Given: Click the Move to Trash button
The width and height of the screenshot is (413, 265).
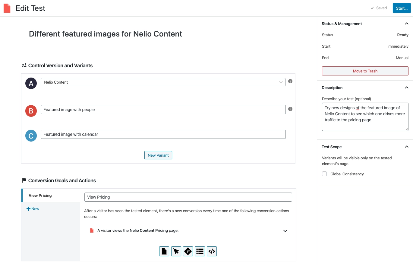Looking at the screenshot, I should pos(365,71).
